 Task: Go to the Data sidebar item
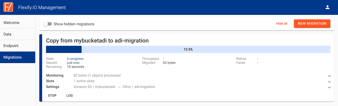[x=18, y=34]
